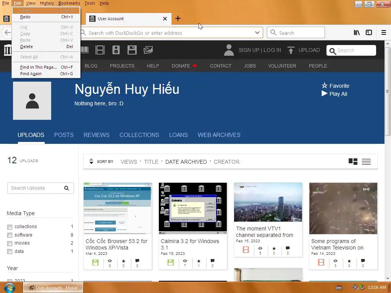Switch to list view icon
This screenshot has height=293, width=391.
pos(366,162)
